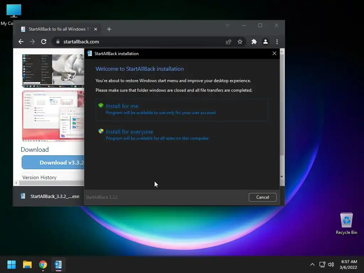The width and height of the screenshot is (364, 273).
Task: Close the StartAllBack installation dialog
Action: pyautogui.click(x=274, y=53)
